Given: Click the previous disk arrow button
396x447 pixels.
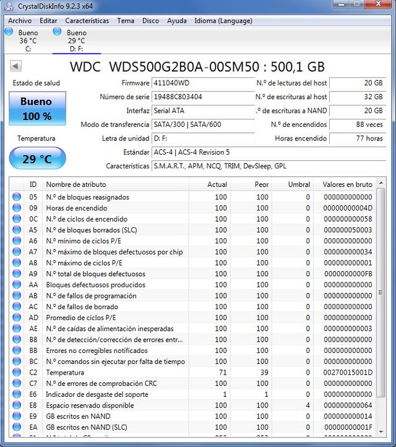Looking at the screenshot, I should pos(15,66).
